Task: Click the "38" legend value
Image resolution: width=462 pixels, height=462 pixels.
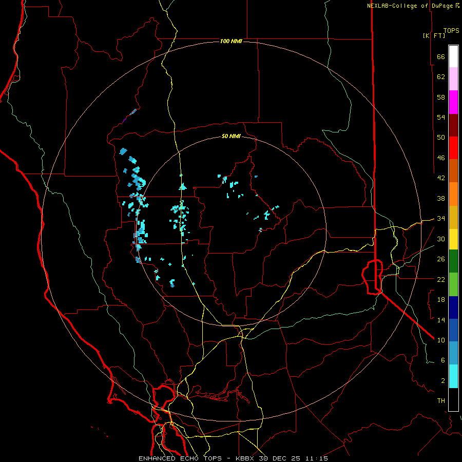Action: 441,198
